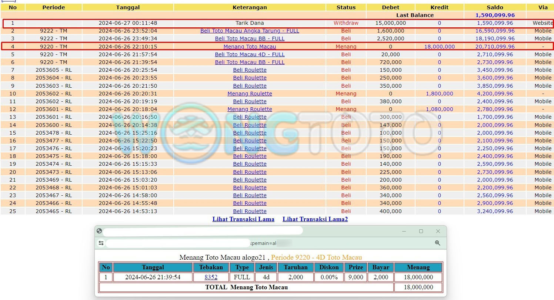Open the Lihat Transaksi Lama link
The width and height of the screenshot is (554, 300).
(x=243, y=219)
